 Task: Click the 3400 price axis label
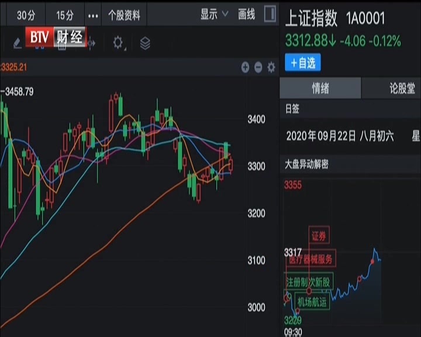257,119
